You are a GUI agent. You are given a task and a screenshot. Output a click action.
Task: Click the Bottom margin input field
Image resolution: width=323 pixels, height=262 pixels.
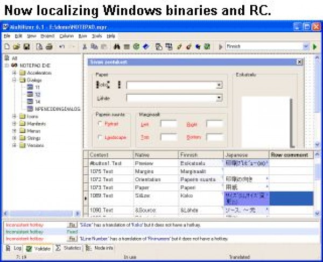coord(215,137)
